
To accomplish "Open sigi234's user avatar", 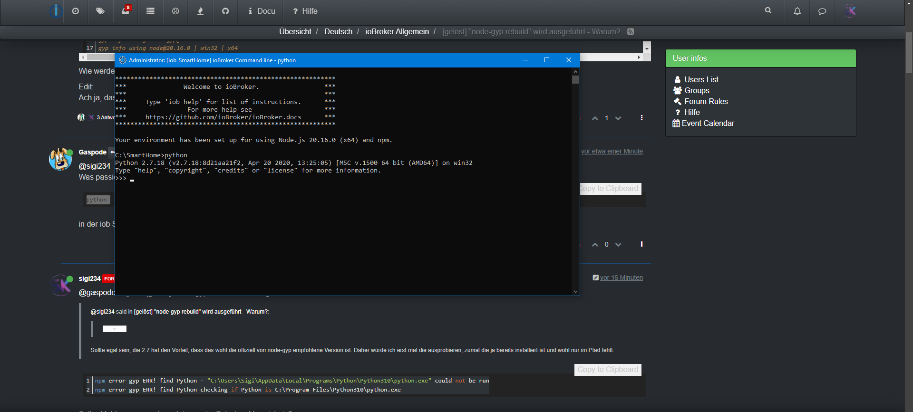I will pos(61,285).
